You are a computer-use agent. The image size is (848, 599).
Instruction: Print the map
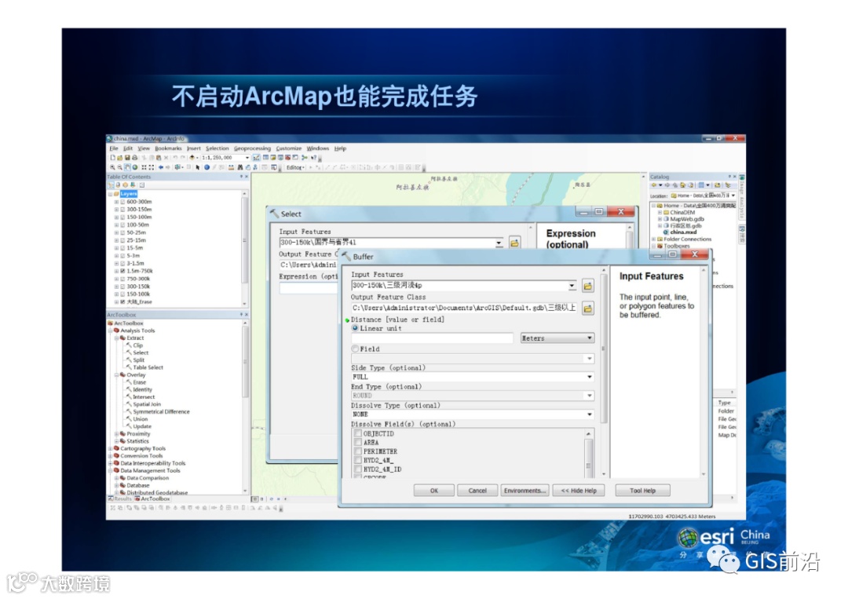point(135,158)
